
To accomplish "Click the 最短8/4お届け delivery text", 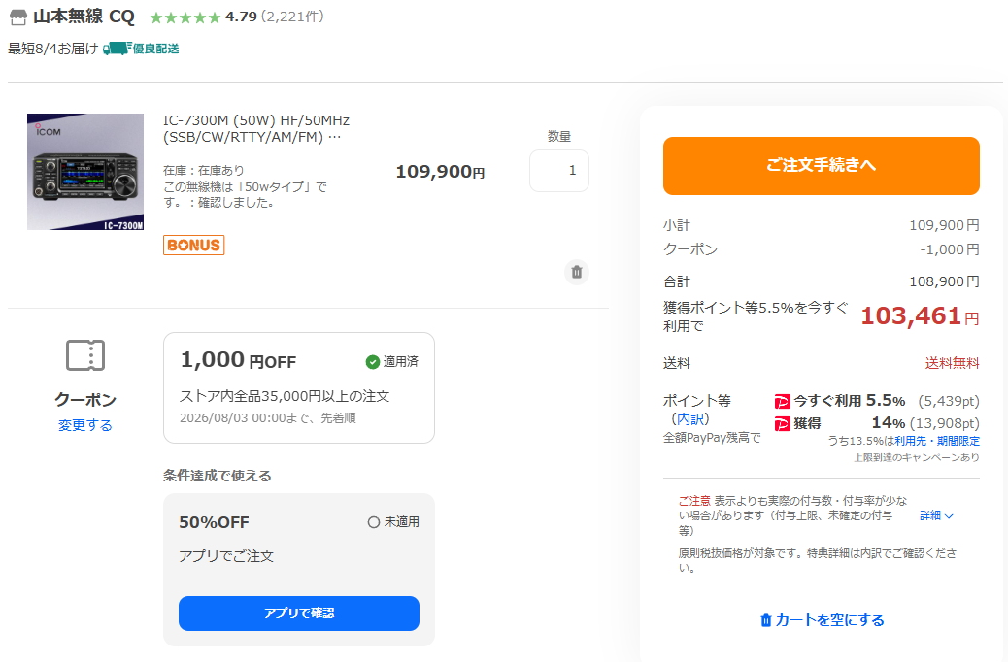I will click(53, 49).
